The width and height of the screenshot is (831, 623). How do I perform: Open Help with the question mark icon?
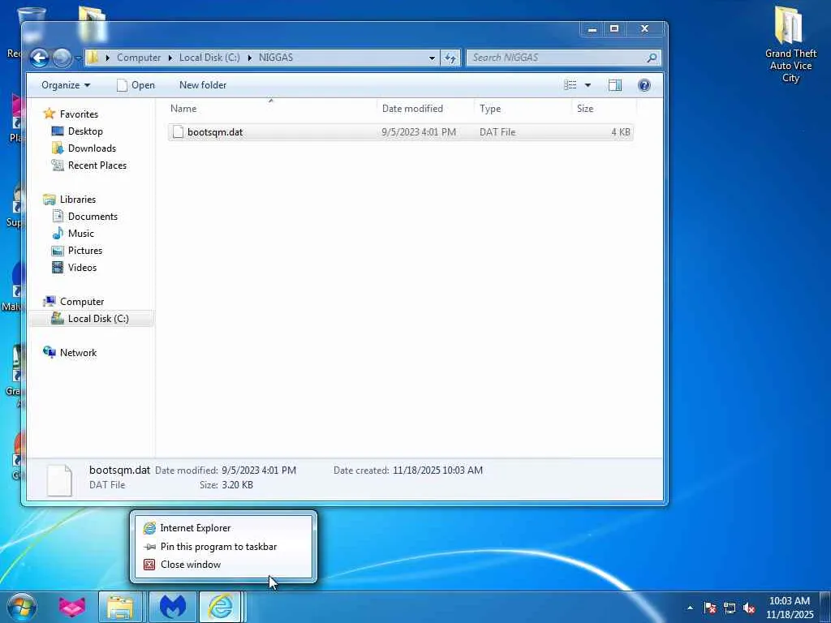(644, 84)
